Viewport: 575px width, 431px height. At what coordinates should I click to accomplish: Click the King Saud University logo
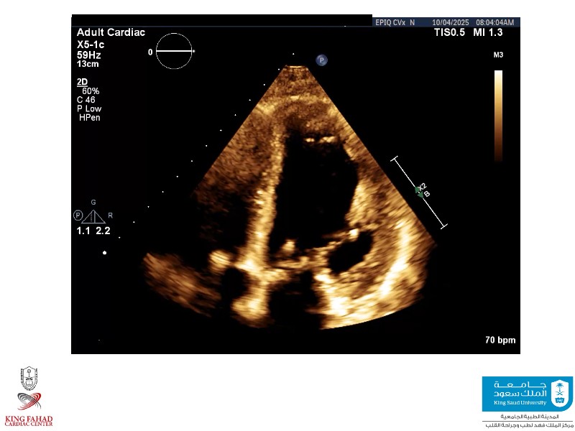point(527,394)
